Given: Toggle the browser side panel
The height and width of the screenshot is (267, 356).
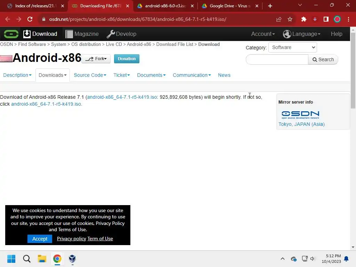Looking at the screenshot, I should pos(326,19).
